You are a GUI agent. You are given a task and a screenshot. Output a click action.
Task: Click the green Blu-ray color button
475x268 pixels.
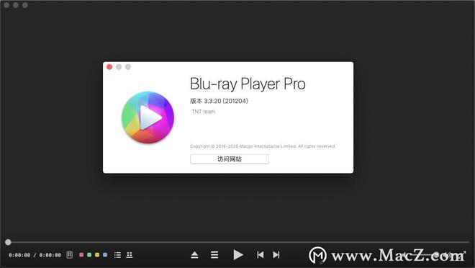coord(89,255)
